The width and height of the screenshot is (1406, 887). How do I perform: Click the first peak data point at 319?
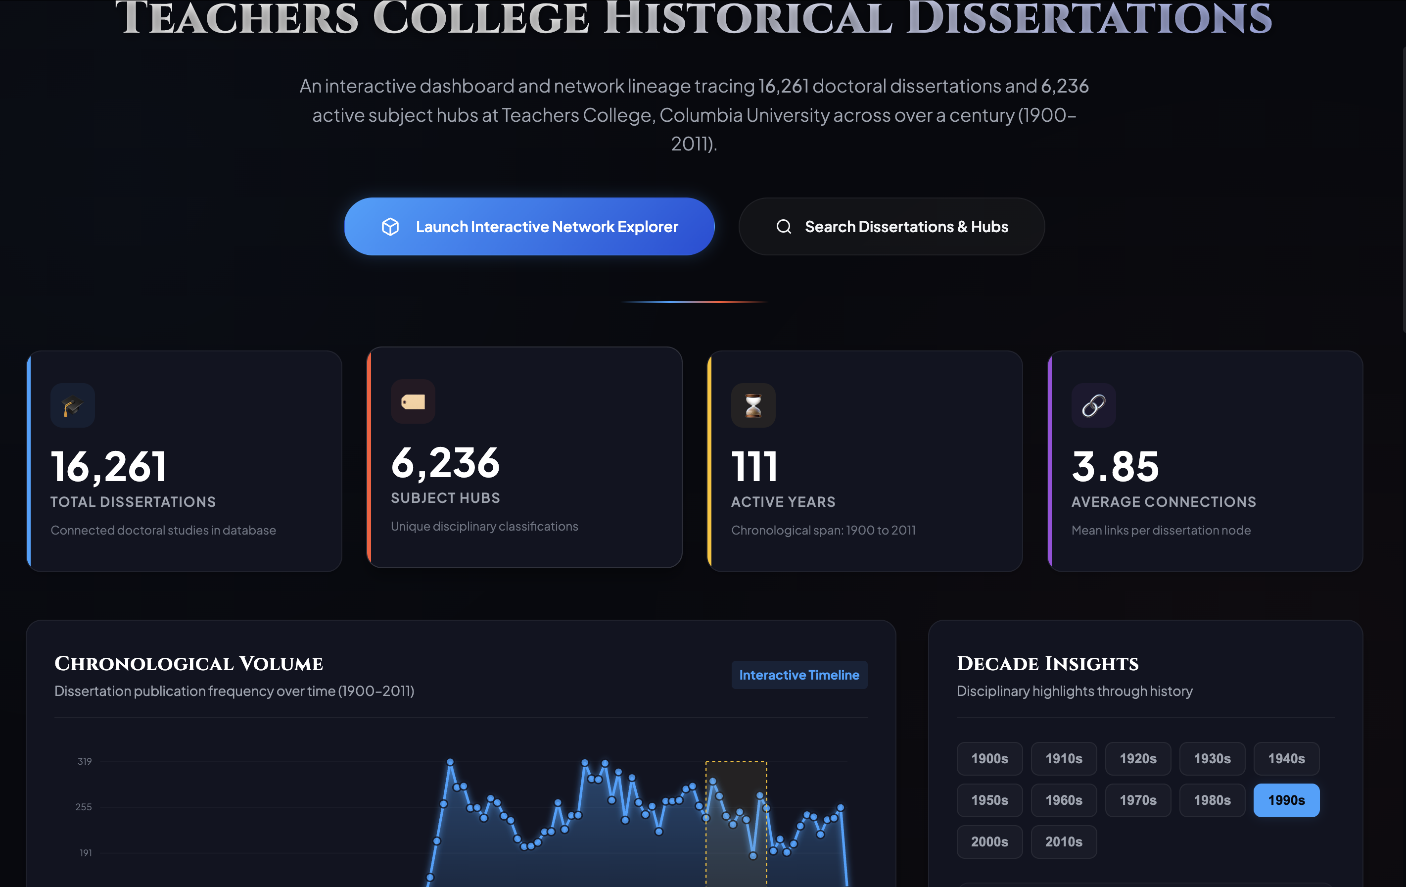(x=450, y=762)
